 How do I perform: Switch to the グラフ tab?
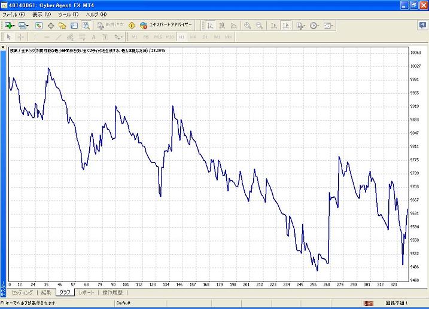[65, 292]
